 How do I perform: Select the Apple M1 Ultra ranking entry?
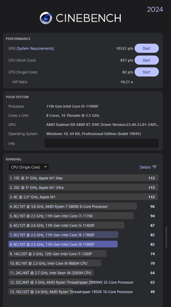point(84,188)
